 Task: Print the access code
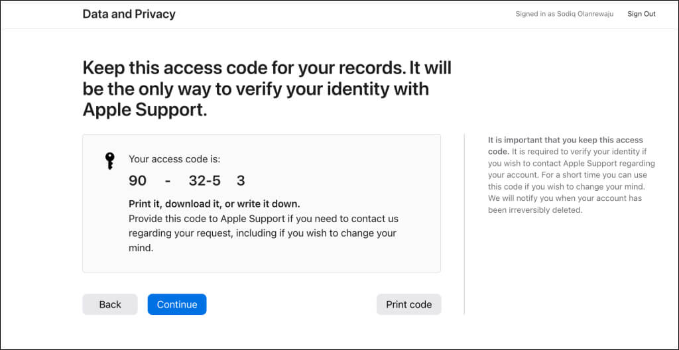click(408, 304)
